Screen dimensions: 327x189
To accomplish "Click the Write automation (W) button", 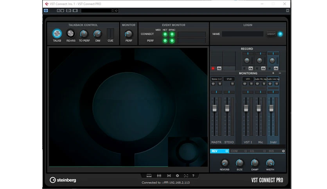I will (62, 11).
